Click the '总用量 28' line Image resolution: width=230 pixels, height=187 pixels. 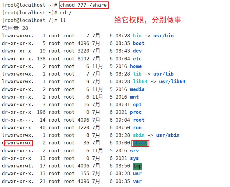(x=15, y=28)
